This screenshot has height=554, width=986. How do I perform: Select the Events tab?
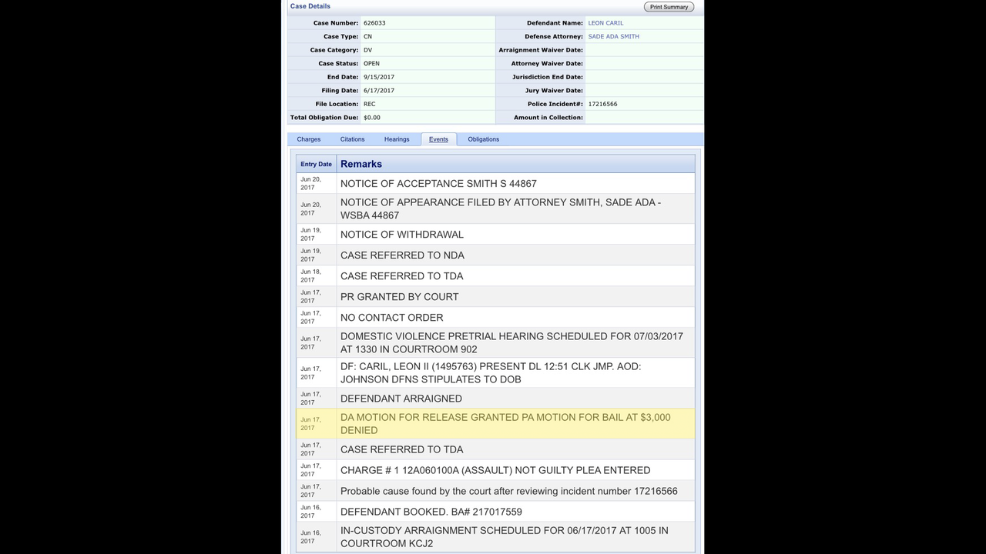click(438, 139)
